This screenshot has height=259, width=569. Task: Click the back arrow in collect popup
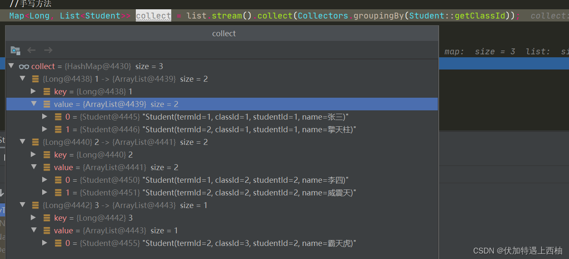coord(31,51)
